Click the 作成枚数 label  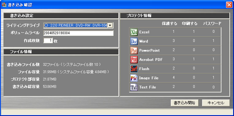(x=32, y=41)
